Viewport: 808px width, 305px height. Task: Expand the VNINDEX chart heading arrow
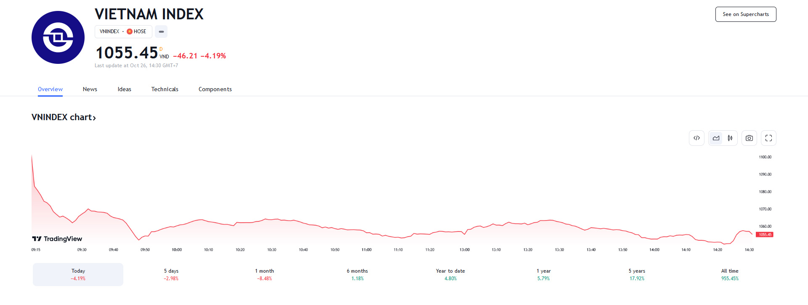[x=94, y=118]
